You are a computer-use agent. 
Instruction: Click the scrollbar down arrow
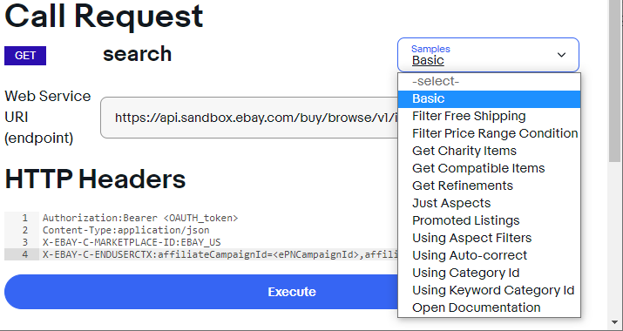[x=615, y=322]
